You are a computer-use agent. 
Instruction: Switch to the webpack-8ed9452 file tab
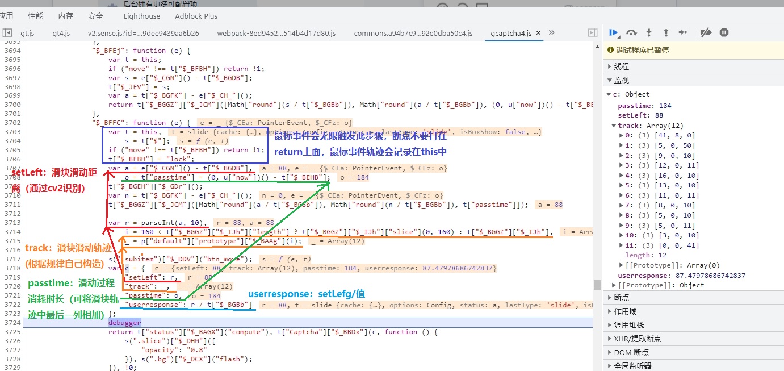(276, 33)
